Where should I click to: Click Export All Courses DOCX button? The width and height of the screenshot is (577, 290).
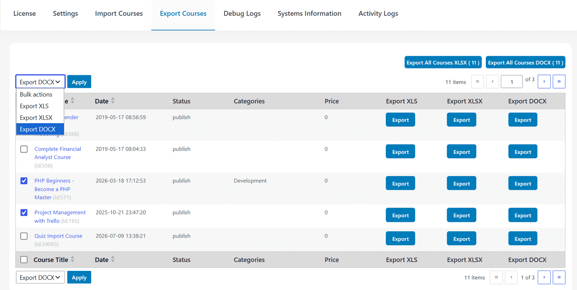(x=525, y=62)
